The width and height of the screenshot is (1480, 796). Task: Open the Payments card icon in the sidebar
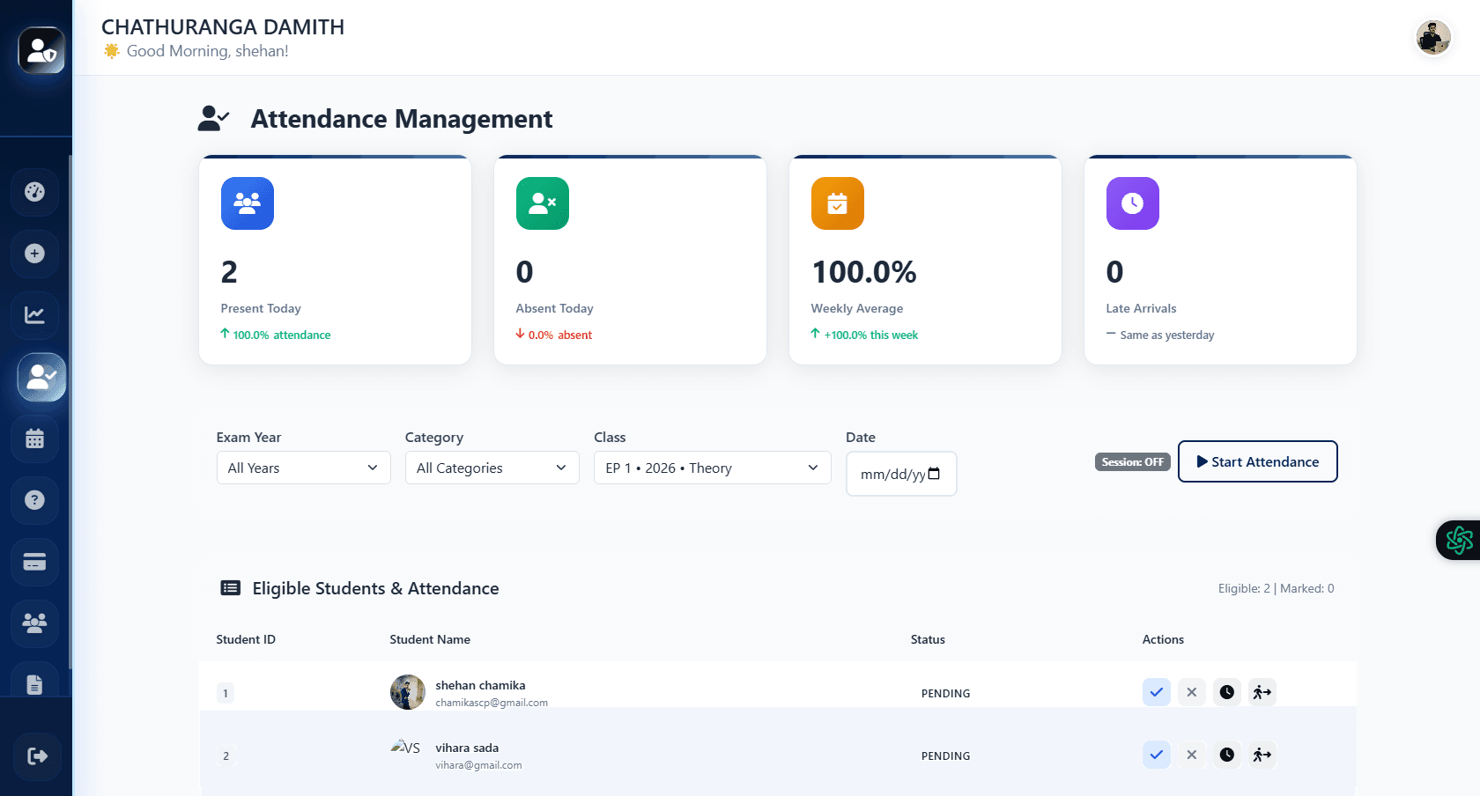pos(34,562)
